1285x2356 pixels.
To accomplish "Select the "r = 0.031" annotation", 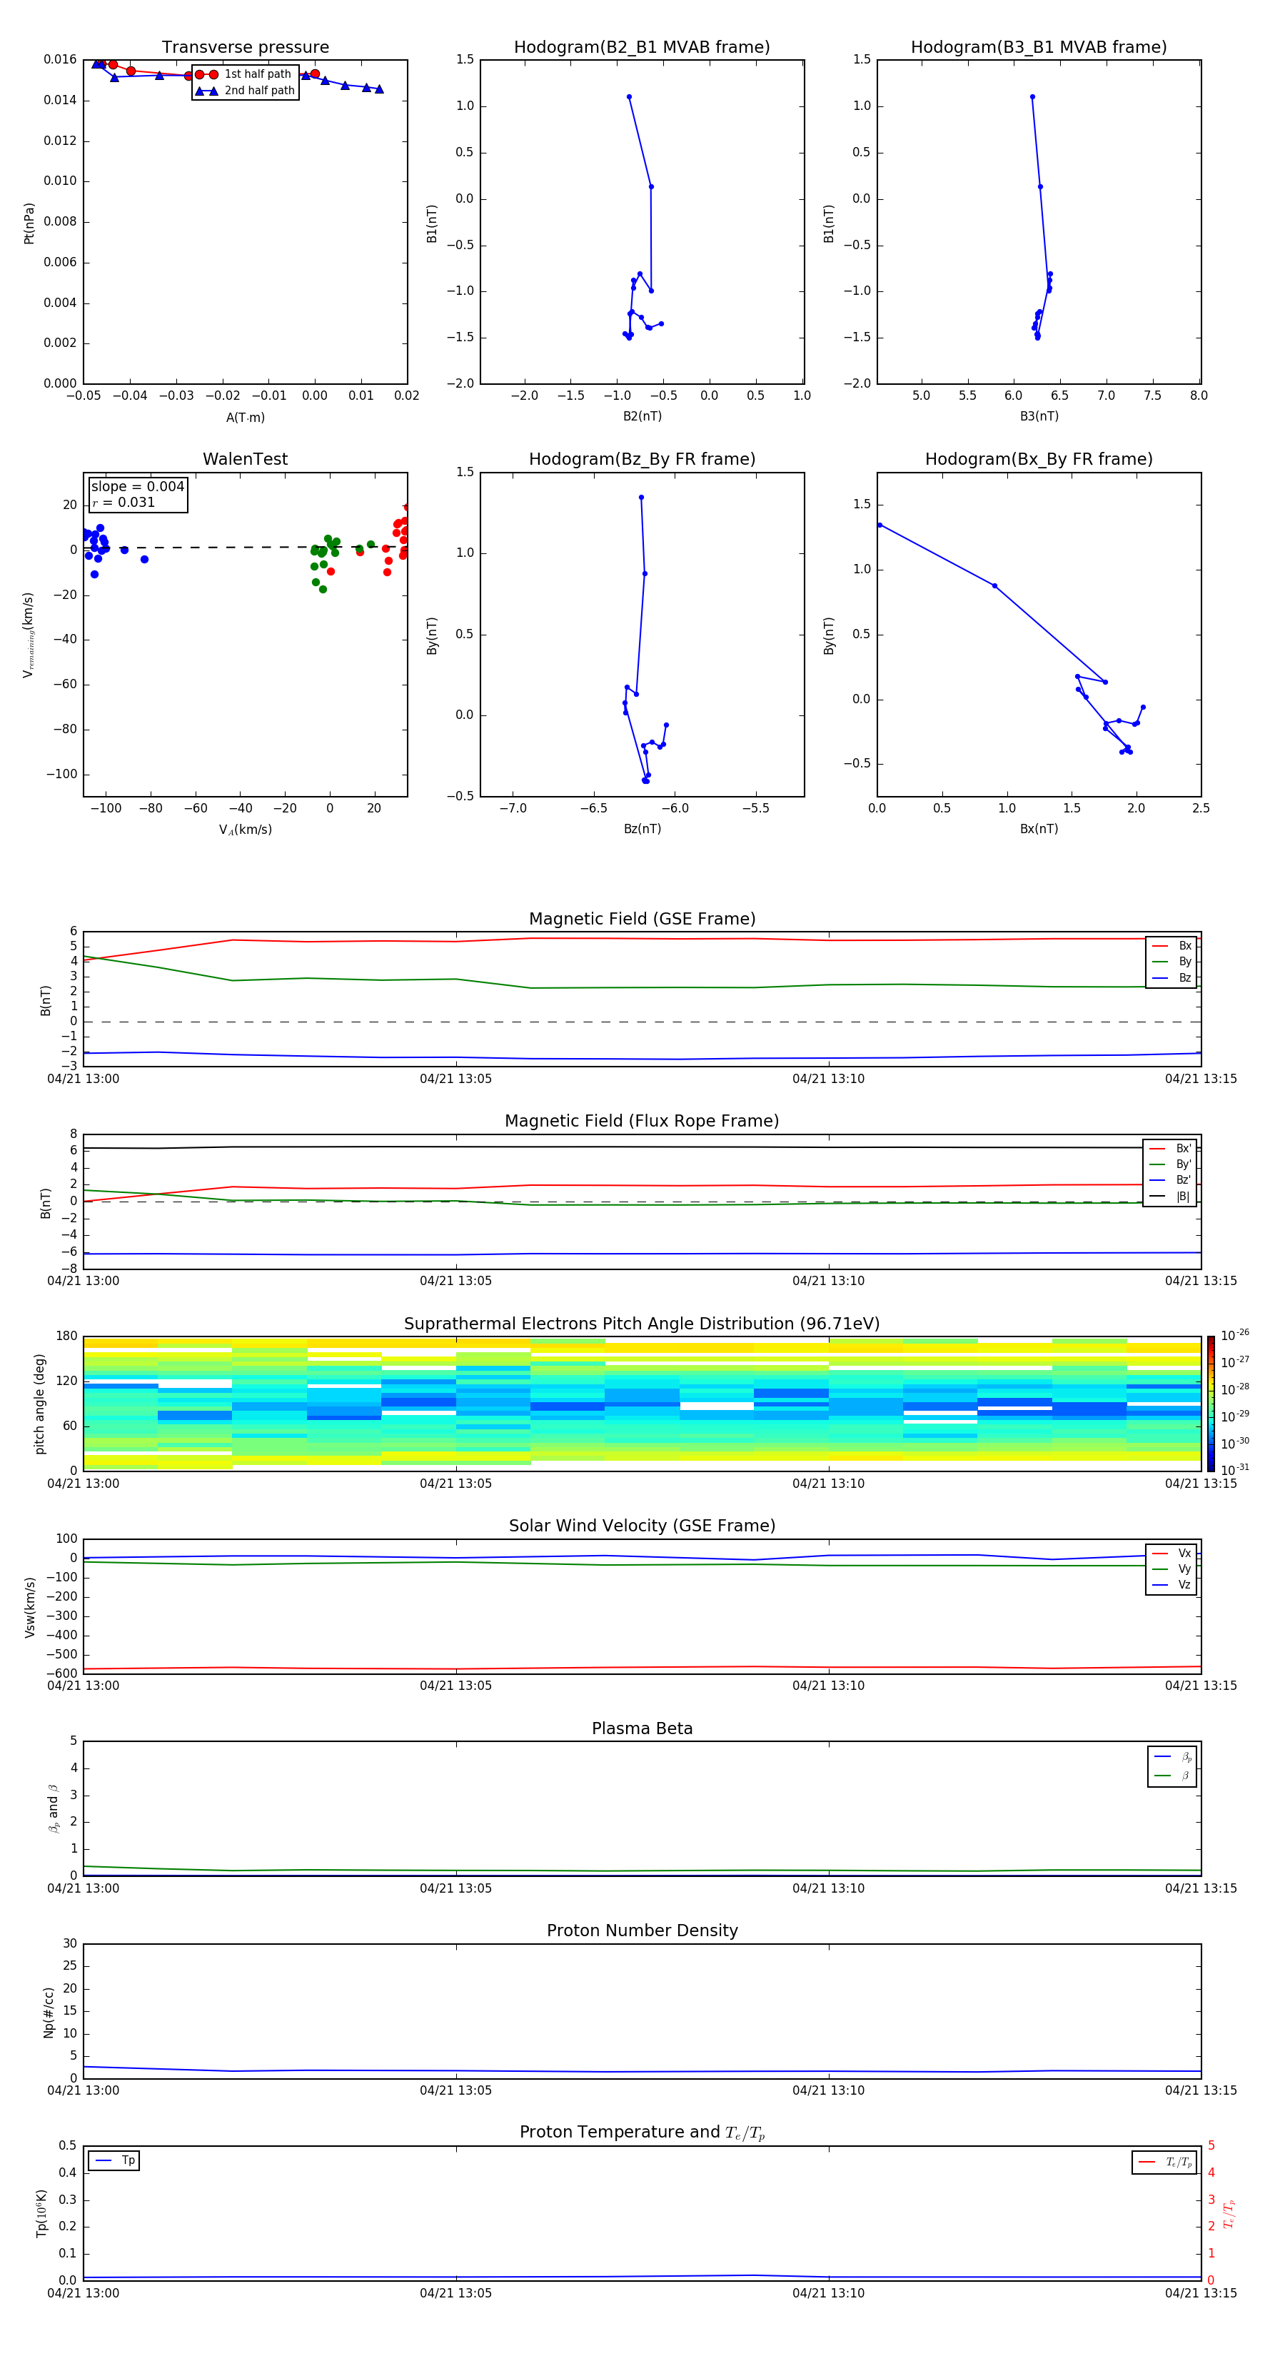I will [124, 502].
